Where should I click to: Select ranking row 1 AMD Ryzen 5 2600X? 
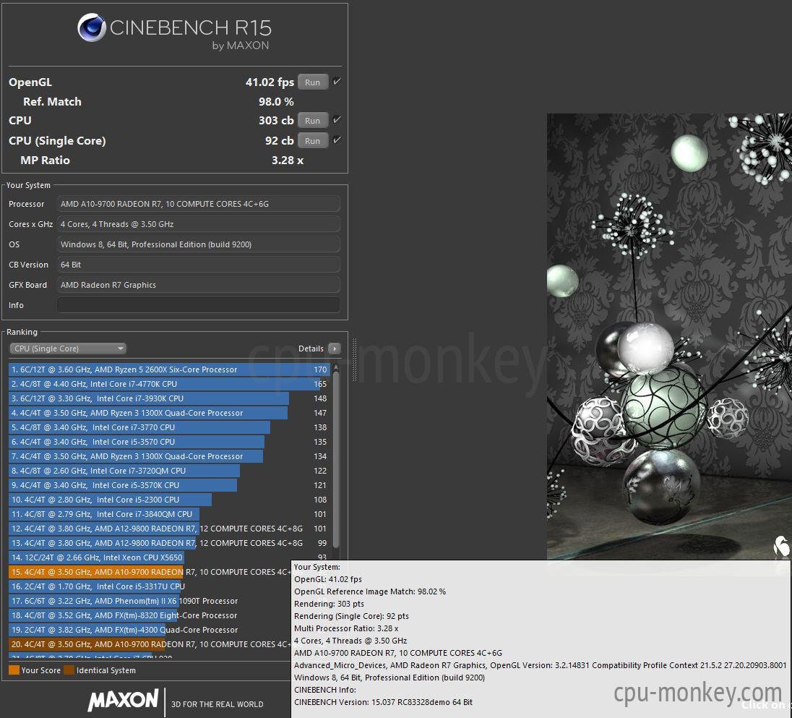click(x=169, y=369)
